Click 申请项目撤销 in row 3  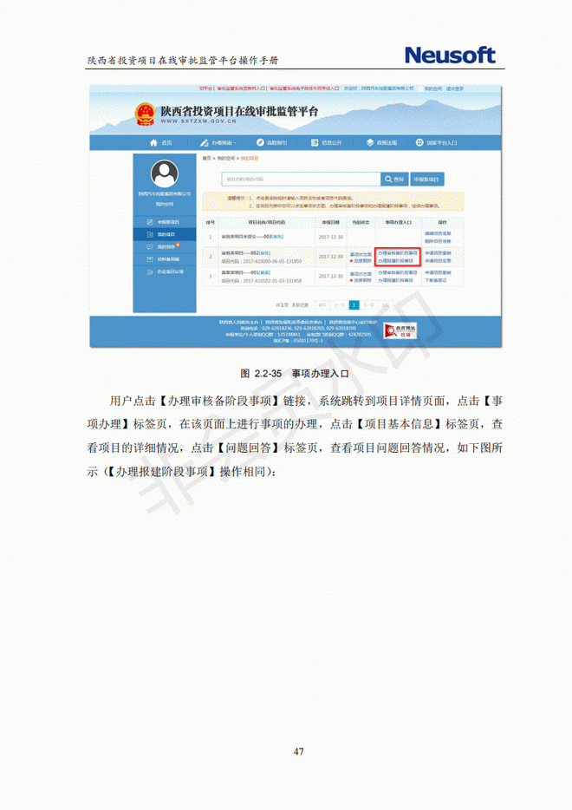pyautogui.click(x=438, y=272)
